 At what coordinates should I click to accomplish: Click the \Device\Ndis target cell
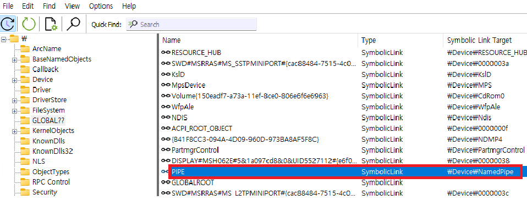470,117
